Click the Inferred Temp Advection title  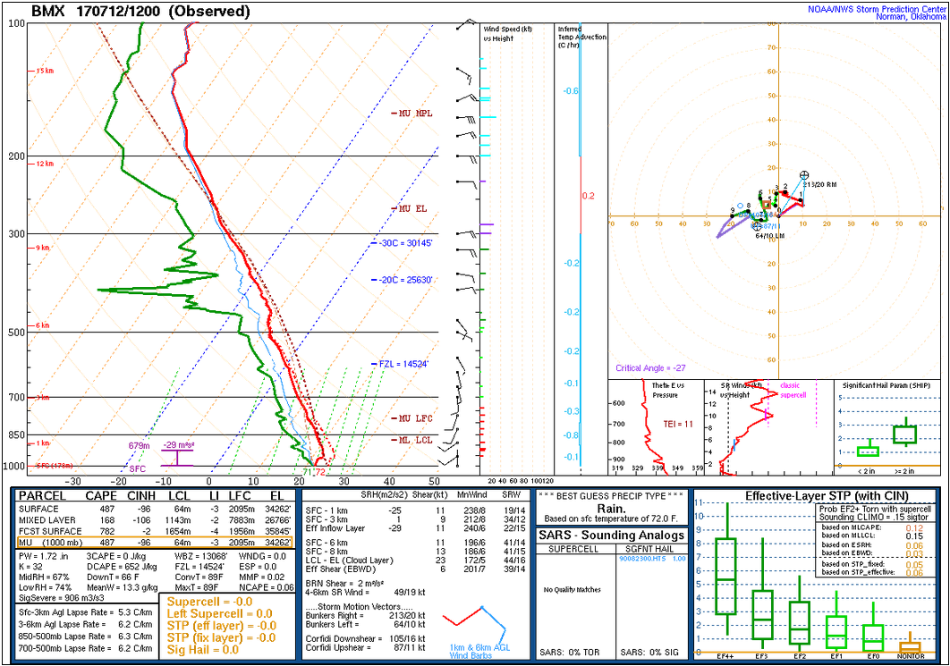(581, 37)
